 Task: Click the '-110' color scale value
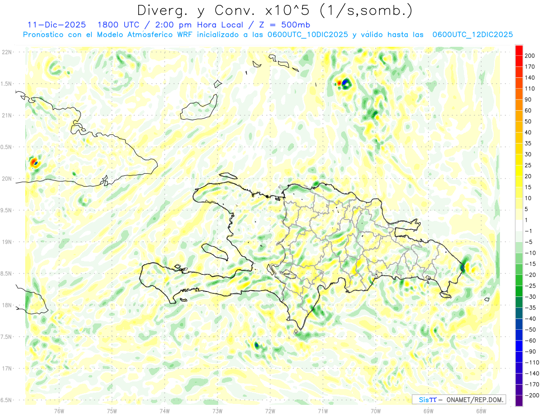(531, 363)
